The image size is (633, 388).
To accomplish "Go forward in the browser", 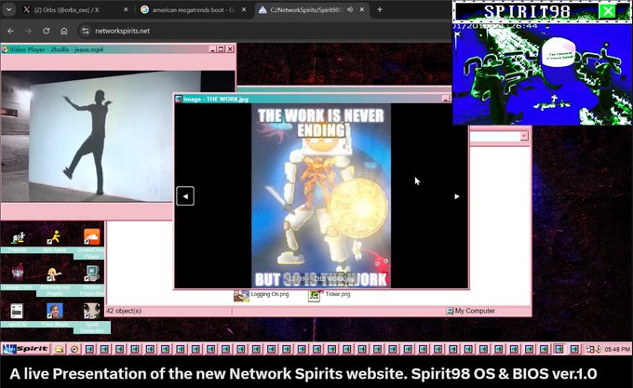I will pos(28,31).
